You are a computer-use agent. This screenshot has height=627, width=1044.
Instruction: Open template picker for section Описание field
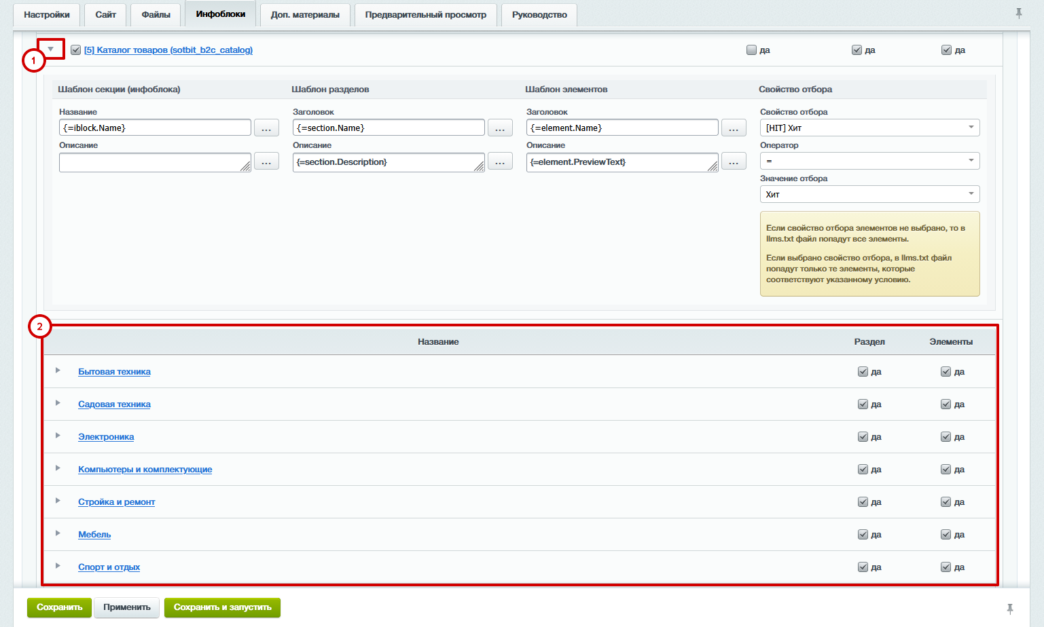[x=500, y=162]
